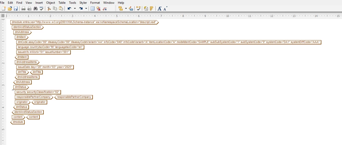Print the document using the printer icon
Screen dimensions: 342x145
(23, 9)
